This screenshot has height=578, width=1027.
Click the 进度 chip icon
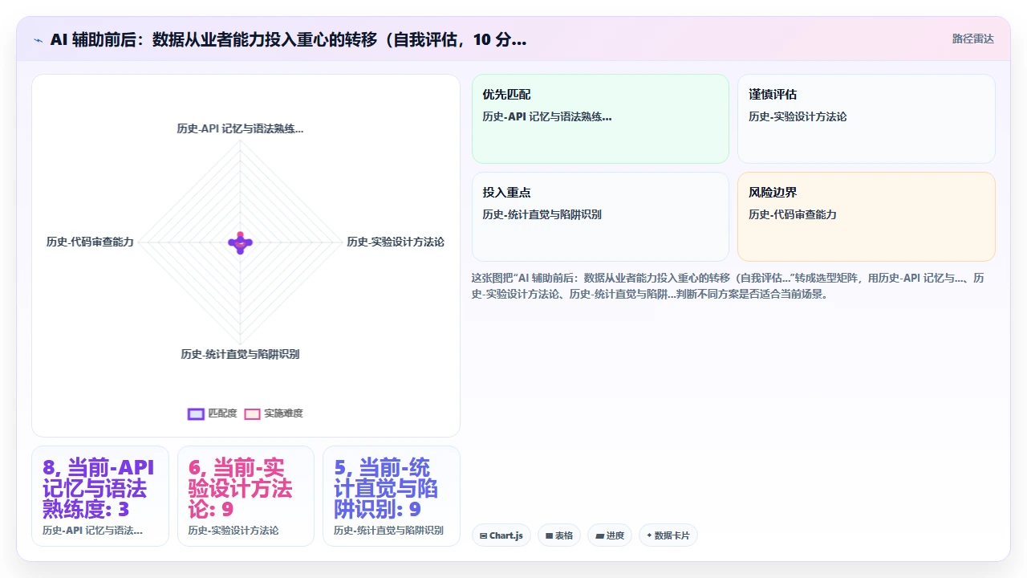coord(599,535)
